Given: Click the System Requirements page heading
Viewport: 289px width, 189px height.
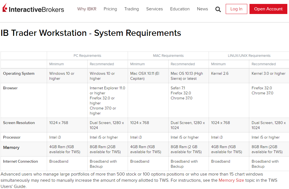Looking at the screenshot, I should [91, 33].
